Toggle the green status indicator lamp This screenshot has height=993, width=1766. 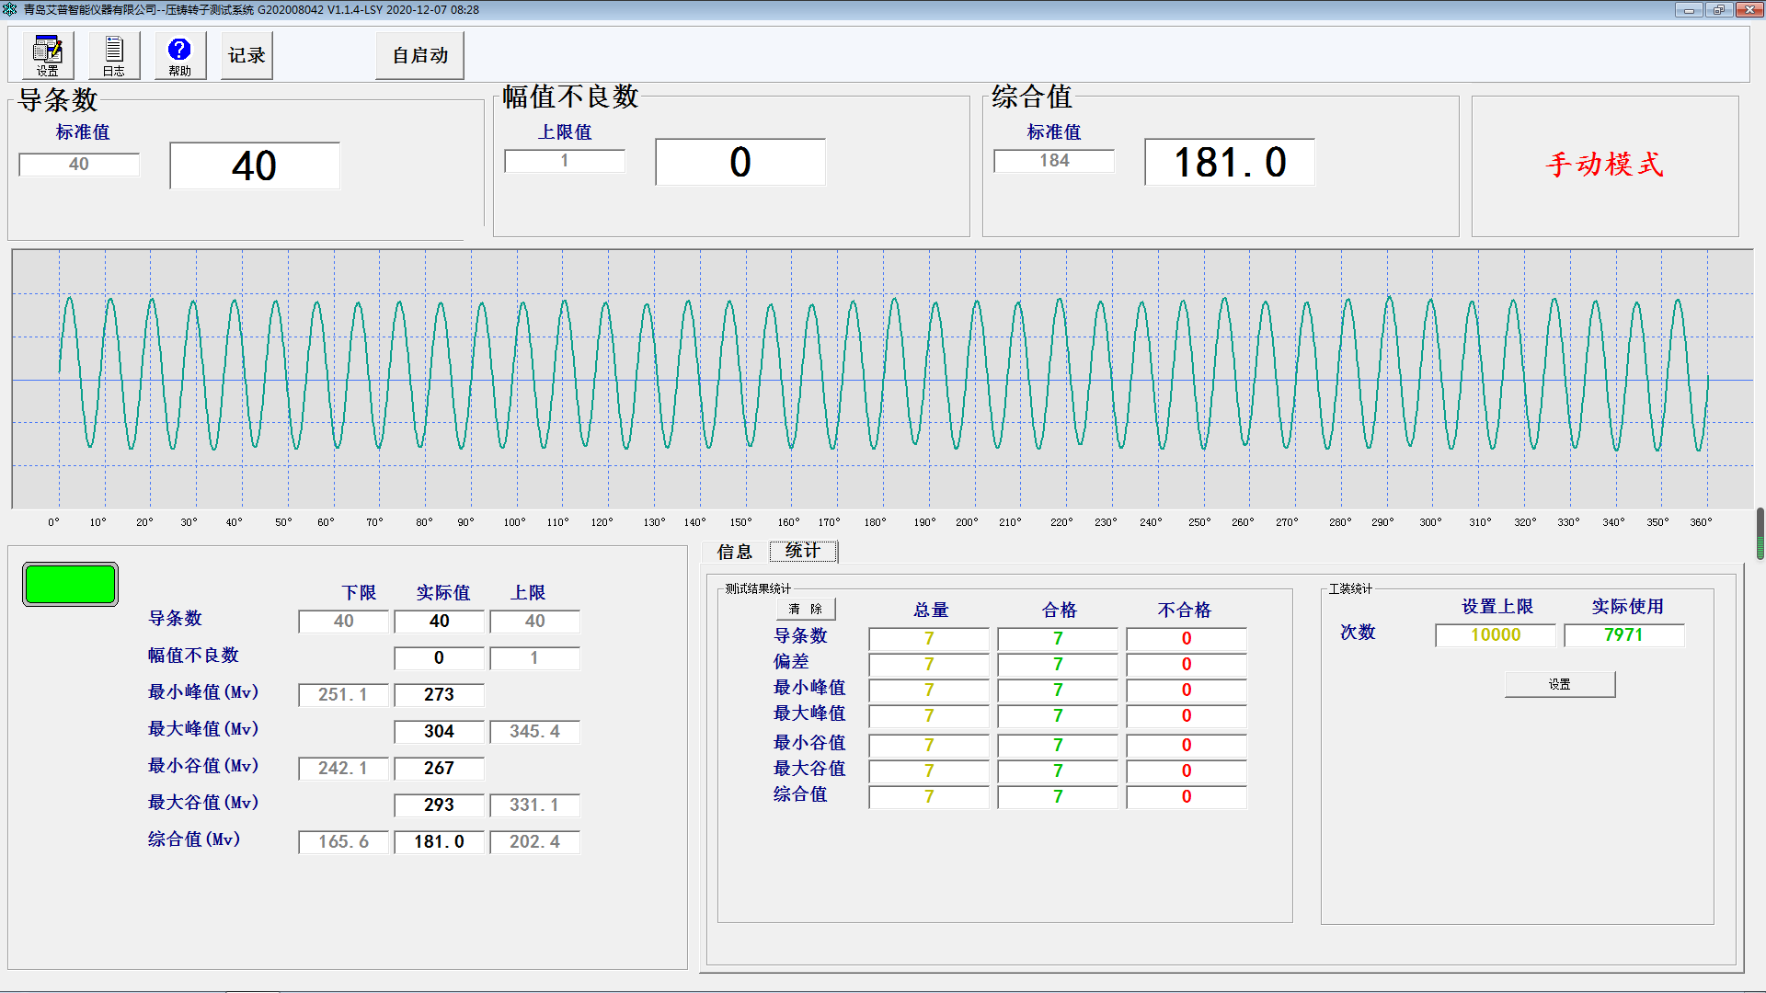click(69, 584)
